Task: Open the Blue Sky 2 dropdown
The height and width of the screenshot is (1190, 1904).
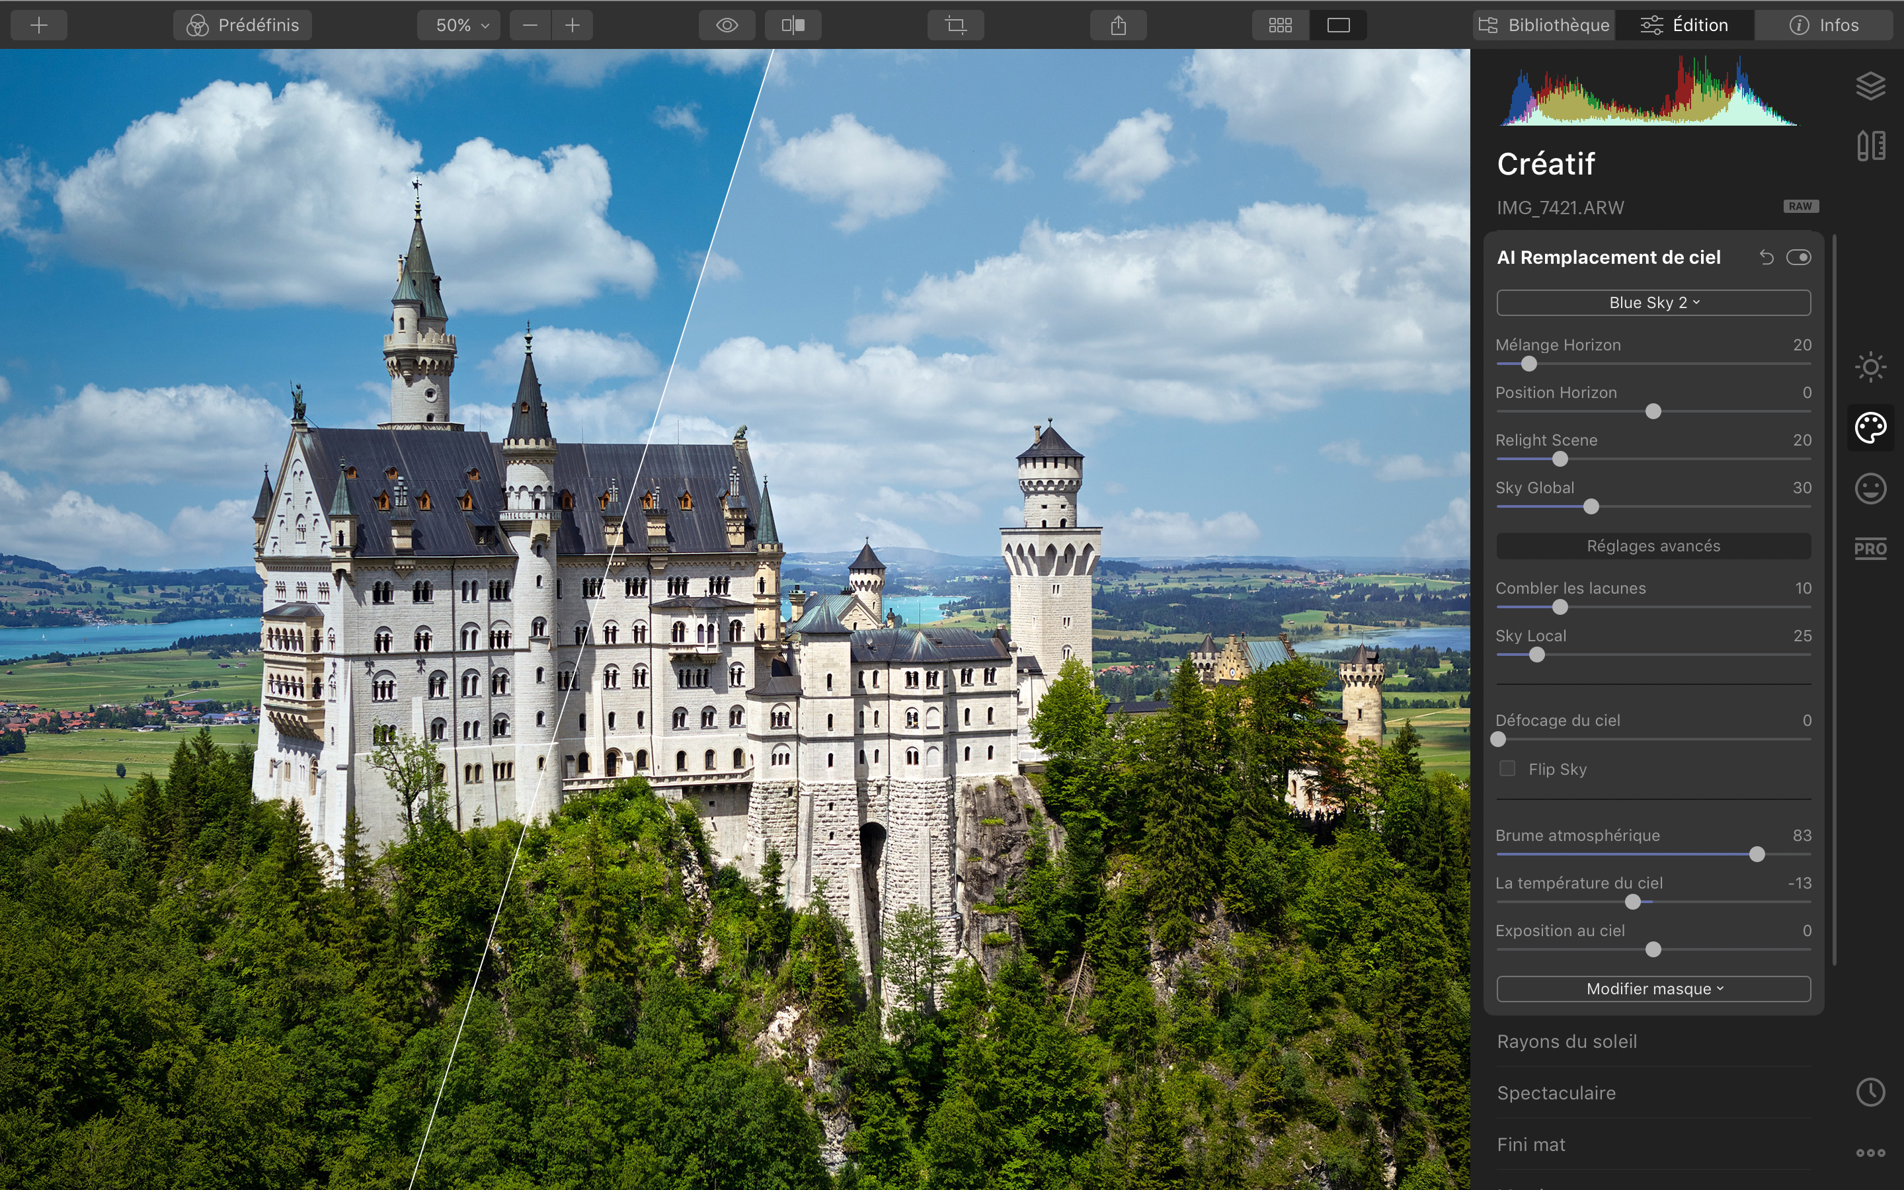Action: (1653, 303)
